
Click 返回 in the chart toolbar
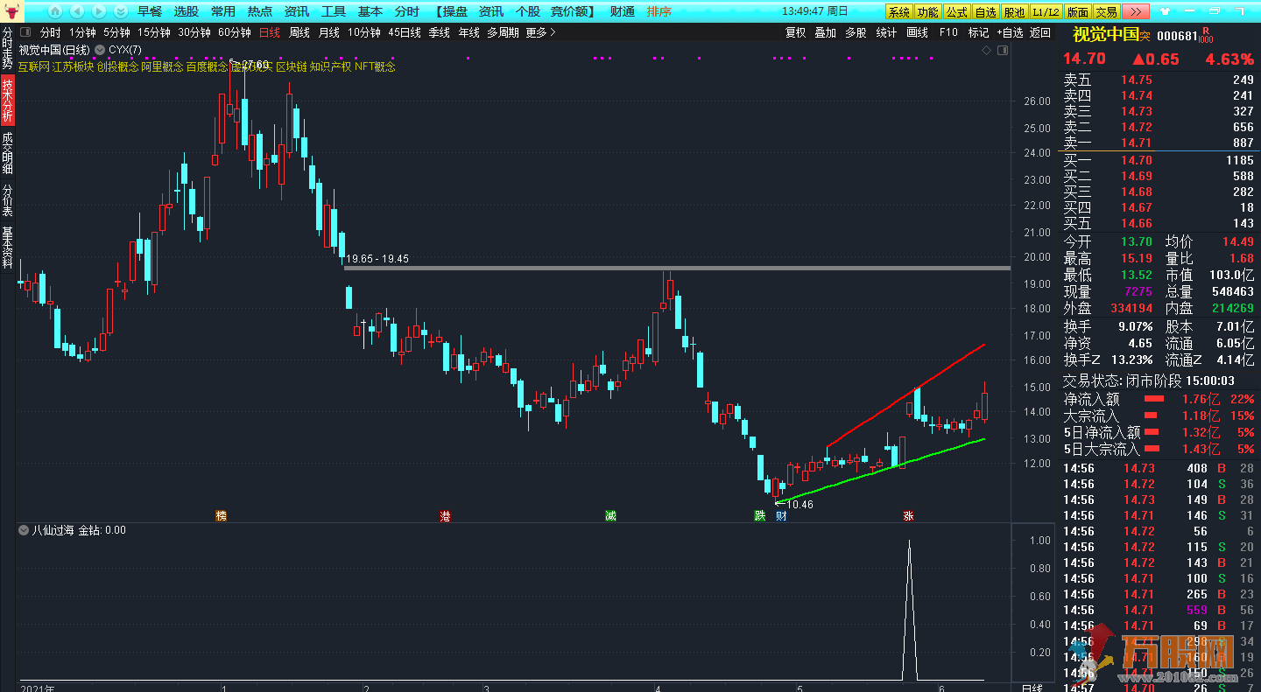click(x=1040, y=32)
